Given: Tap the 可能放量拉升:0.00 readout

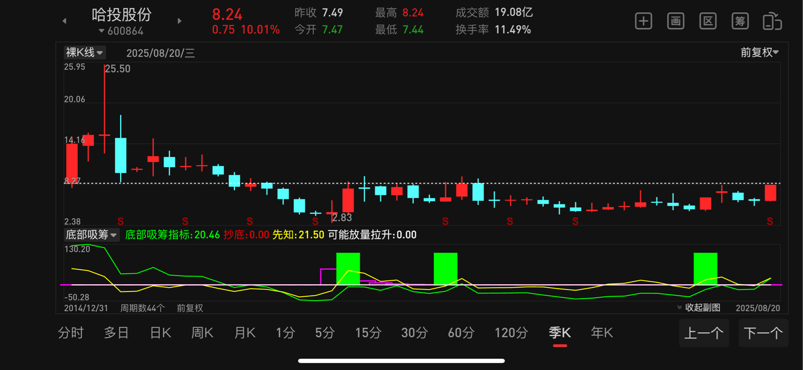Looking at the screenshot, I should click(372, 235).
